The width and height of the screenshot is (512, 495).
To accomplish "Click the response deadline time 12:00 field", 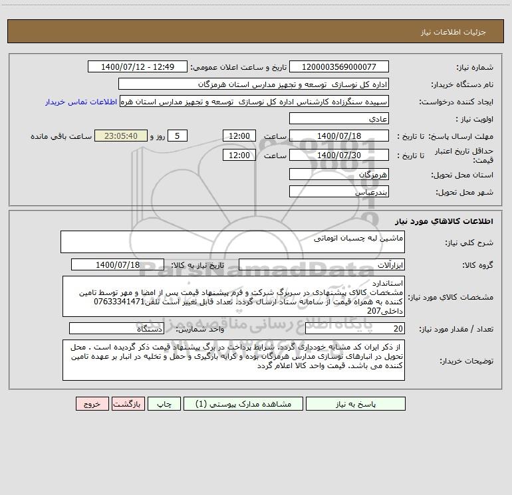I will coord(239,136).
